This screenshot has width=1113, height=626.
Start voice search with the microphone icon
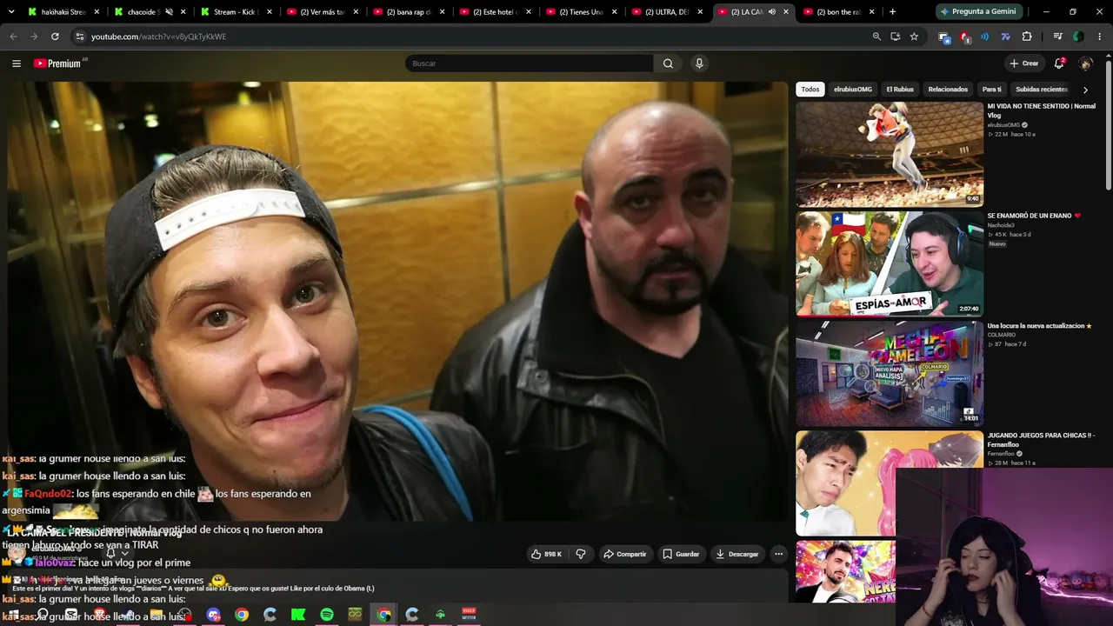click(699, 63)
